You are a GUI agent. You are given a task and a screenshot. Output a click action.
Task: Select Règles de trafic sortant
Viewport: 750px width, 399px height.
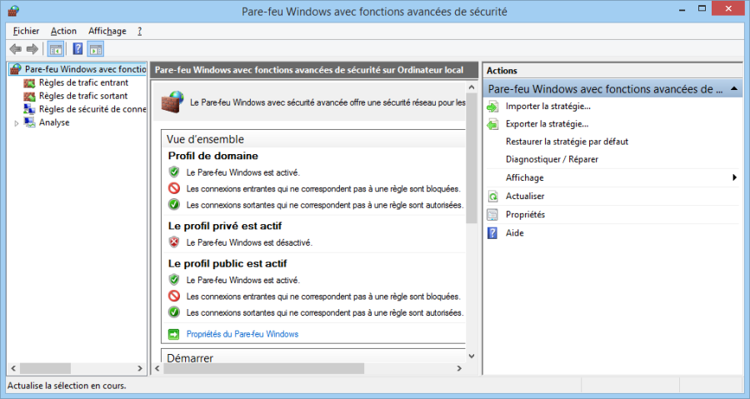coord(83,96)
